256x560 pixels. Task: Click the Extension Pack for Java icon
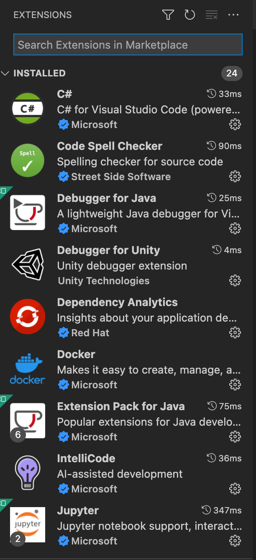point(28,421)
